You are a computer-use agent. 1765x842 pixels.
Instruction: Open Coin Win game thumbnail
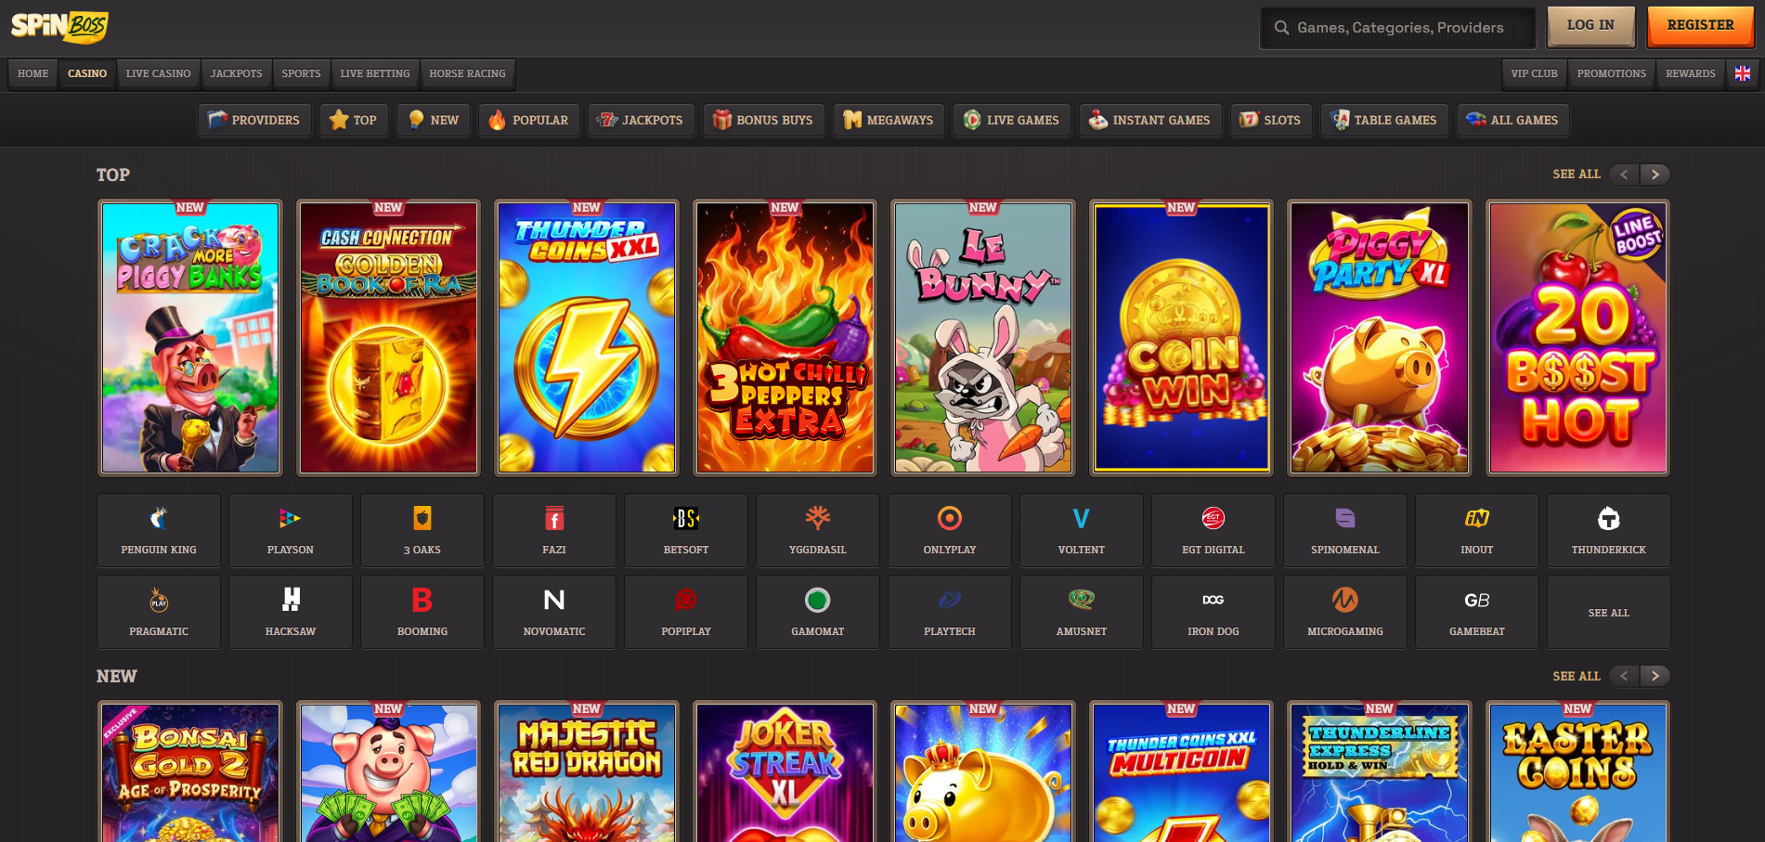tap(1181, 338)
